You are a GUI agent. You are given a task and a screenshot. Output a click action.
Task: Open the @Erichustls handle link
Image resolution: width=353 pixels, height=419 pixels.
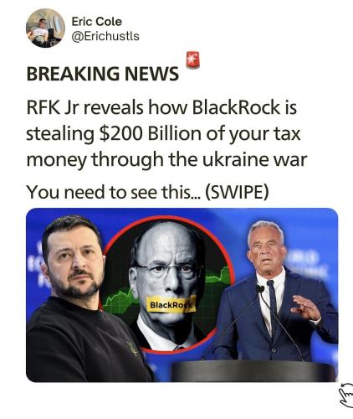tap(105, 36)
